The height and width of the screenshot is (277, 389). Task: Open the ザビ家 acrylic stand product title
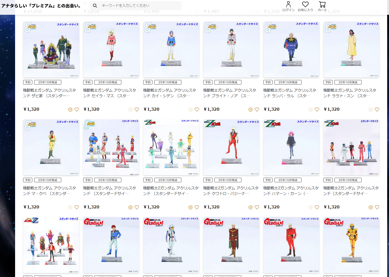pos(50,93)
